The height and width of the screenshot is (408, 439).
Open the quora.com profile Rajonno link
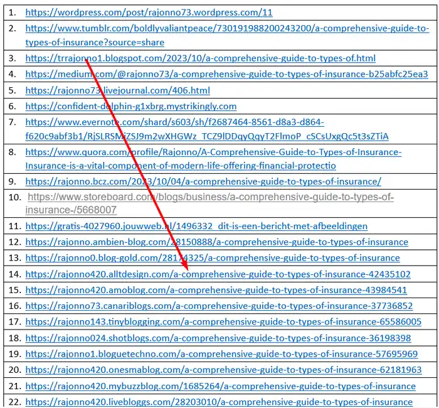click(x=213, y=159)
